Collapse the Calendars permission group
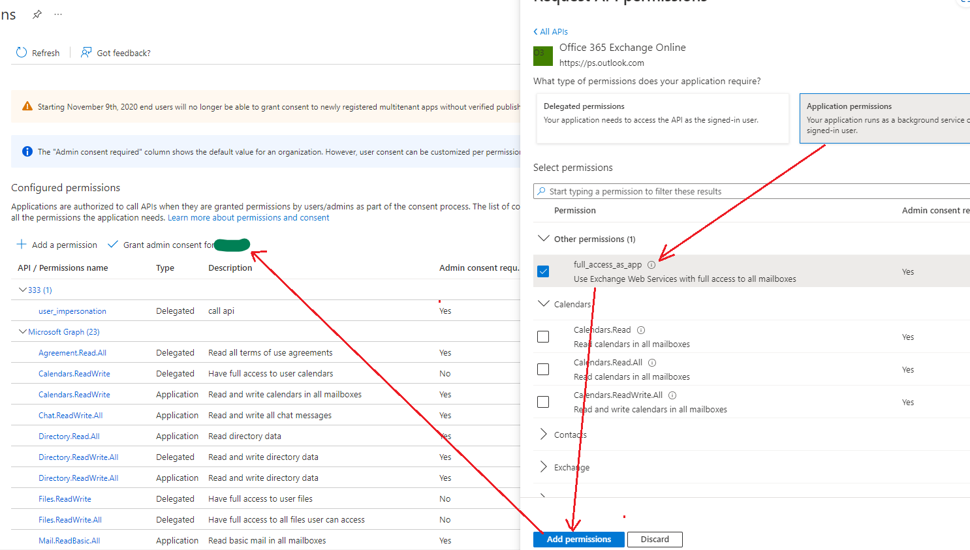 click(543, 304)
